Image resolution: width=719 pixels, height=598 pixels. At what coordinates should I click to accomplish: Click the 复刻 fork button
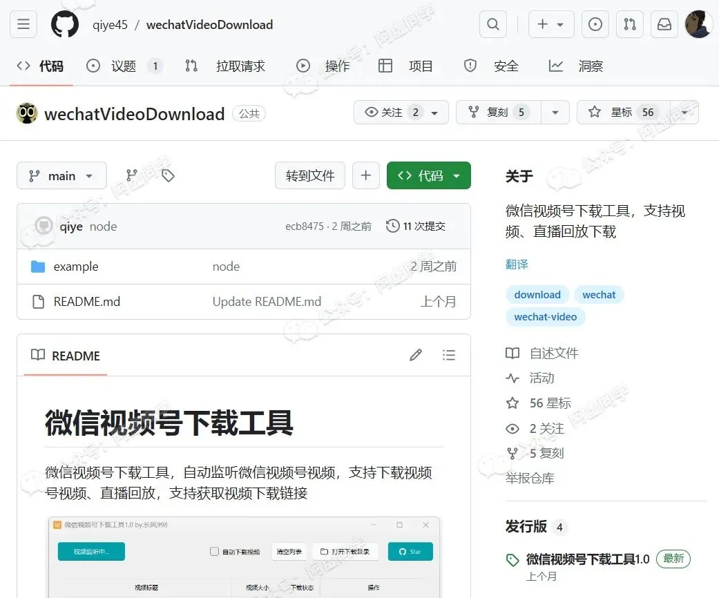[499, 113]
